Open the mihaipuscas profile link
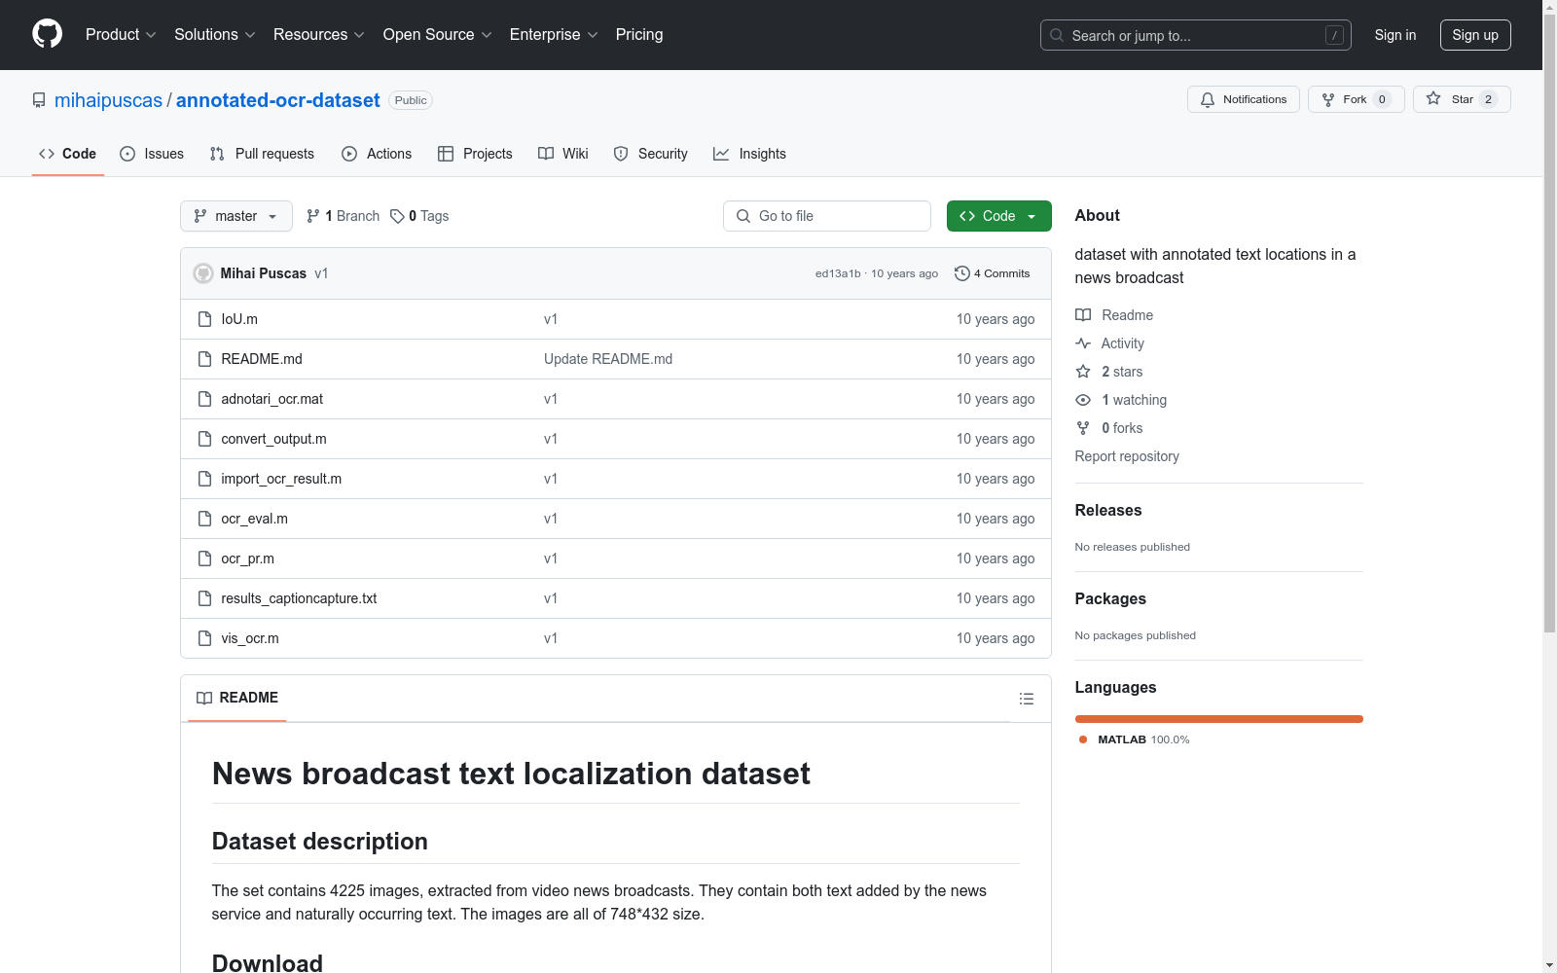The width and height of the screenshot is (1557, 973). click(109, 100)
